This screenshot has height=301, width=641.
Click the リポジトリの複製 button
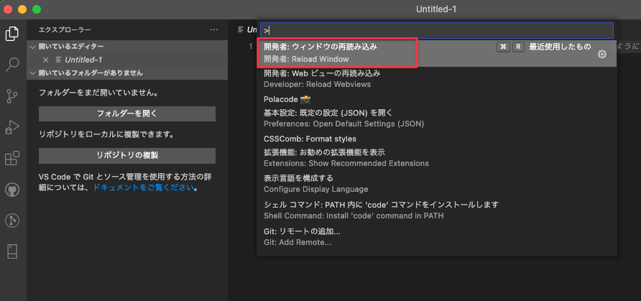click(127, 155)
